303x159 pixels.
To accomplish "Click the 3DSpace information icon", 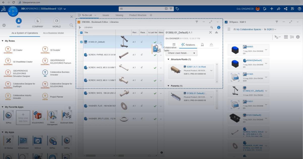I will click(298, 37).
